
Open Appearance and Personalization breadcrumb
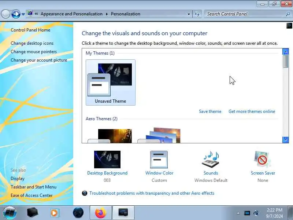[x=71, y=14]
